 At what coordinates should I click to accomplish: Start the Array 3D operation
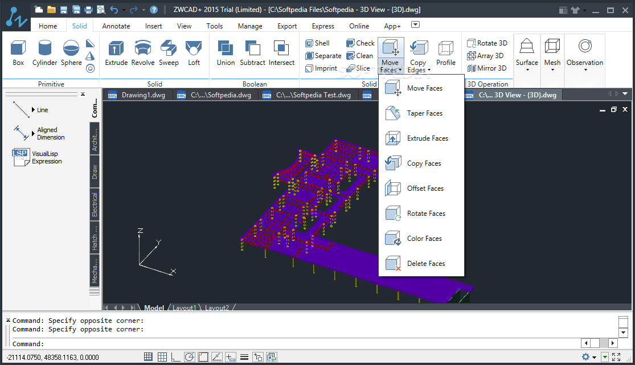[x=485, y=55]
